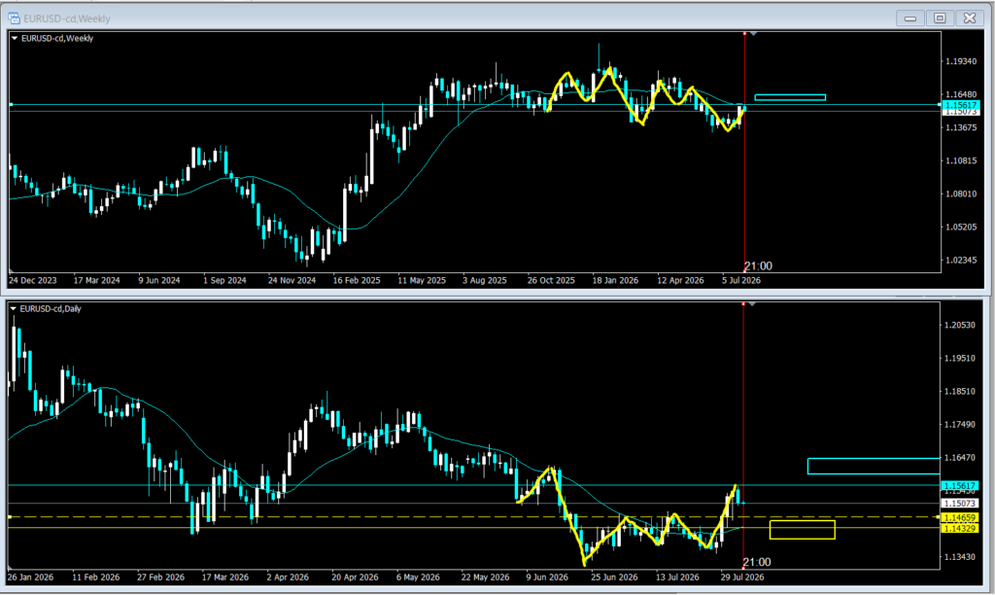Click the 17 Mar 2024 date label

96,280
